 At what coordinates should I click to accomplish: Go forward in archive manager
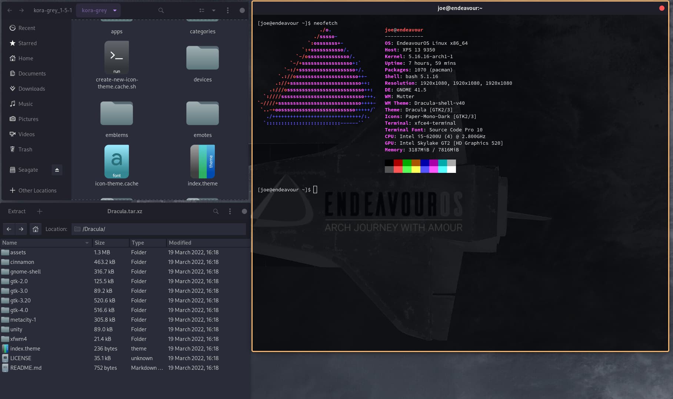(x=21, y=229)
